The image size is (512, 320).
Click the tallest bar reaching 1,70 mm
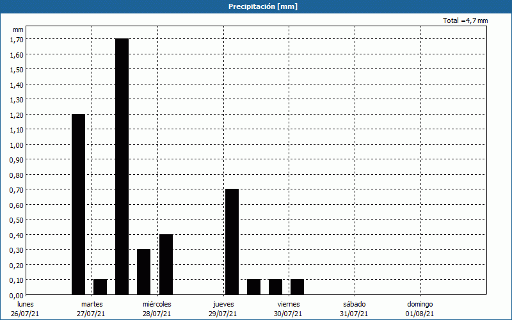tap(122, 166)
